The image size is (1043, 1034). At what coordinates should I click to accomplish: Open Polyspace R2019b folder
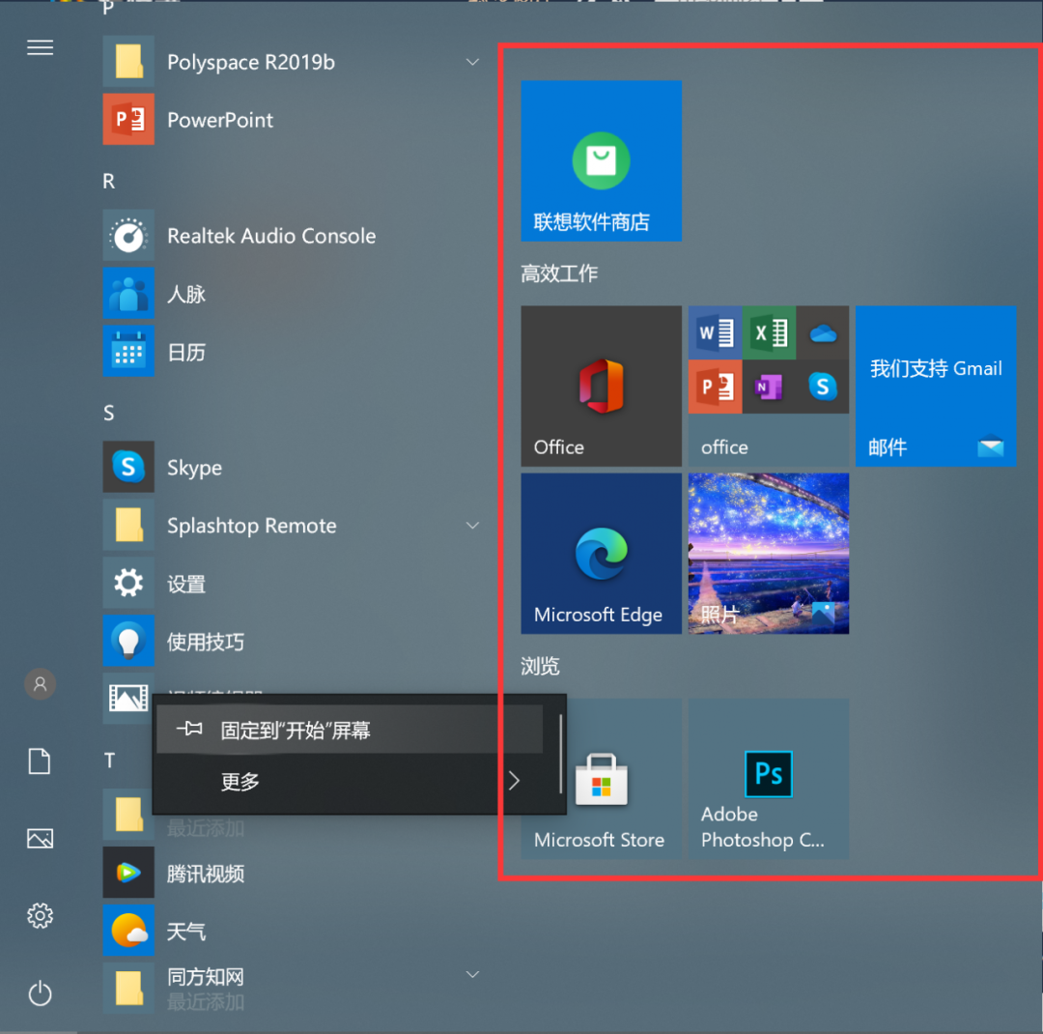(293, 62)
